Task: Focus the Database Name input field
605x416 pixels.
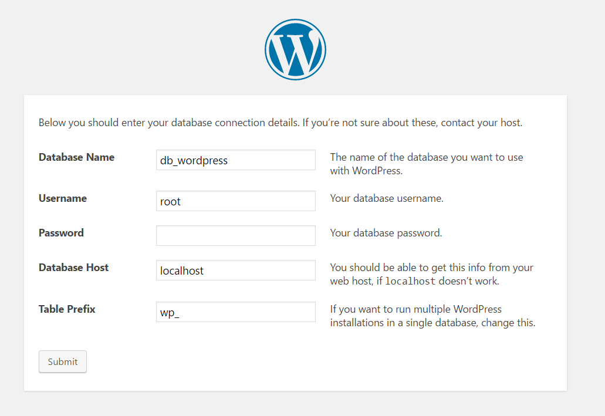Action: (x=236, y=160)
